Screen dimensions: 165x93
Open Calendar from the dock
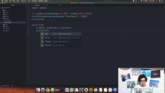click(96, 90)
